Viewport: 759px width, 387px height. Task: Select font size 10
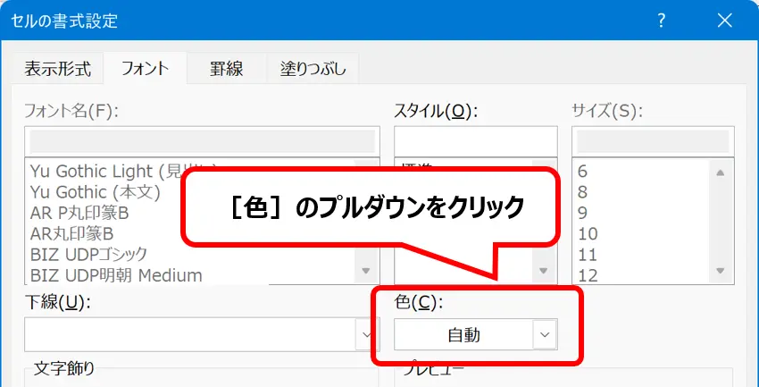pos(588,234)
